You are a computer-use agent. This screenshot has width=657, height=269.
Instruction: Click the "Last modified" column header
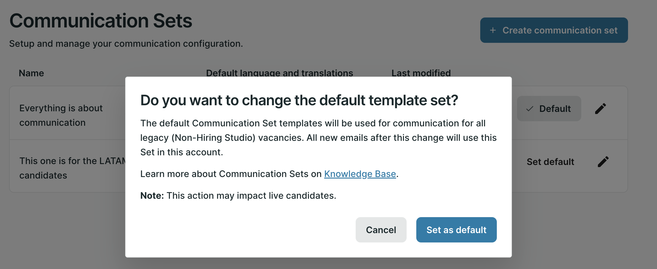(421, 73)
